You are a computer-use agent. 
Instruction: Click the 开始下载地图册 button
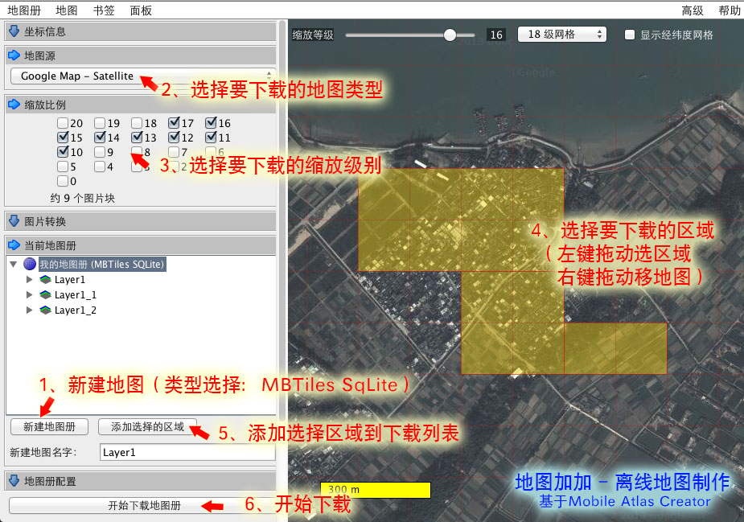click(144, 505)
